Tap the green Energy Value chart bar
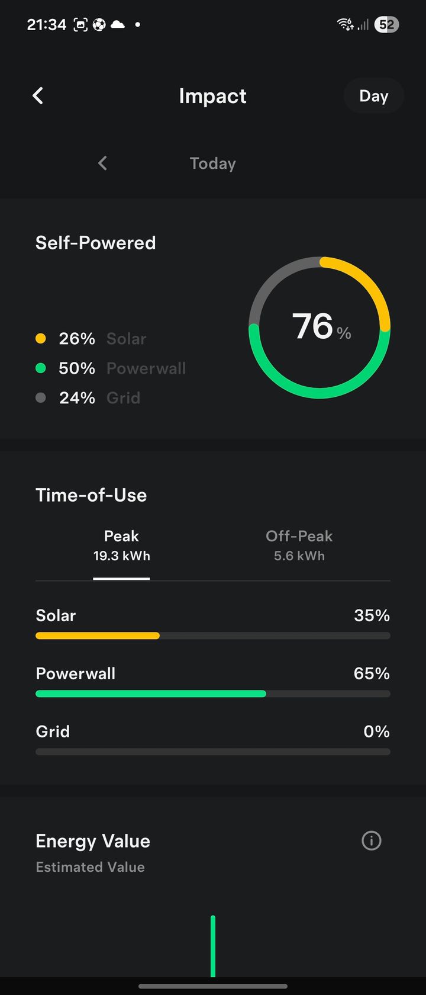 click(213, 946)
